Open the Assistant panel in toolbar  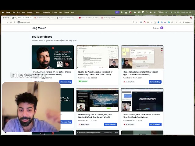(x=187, y=22)
